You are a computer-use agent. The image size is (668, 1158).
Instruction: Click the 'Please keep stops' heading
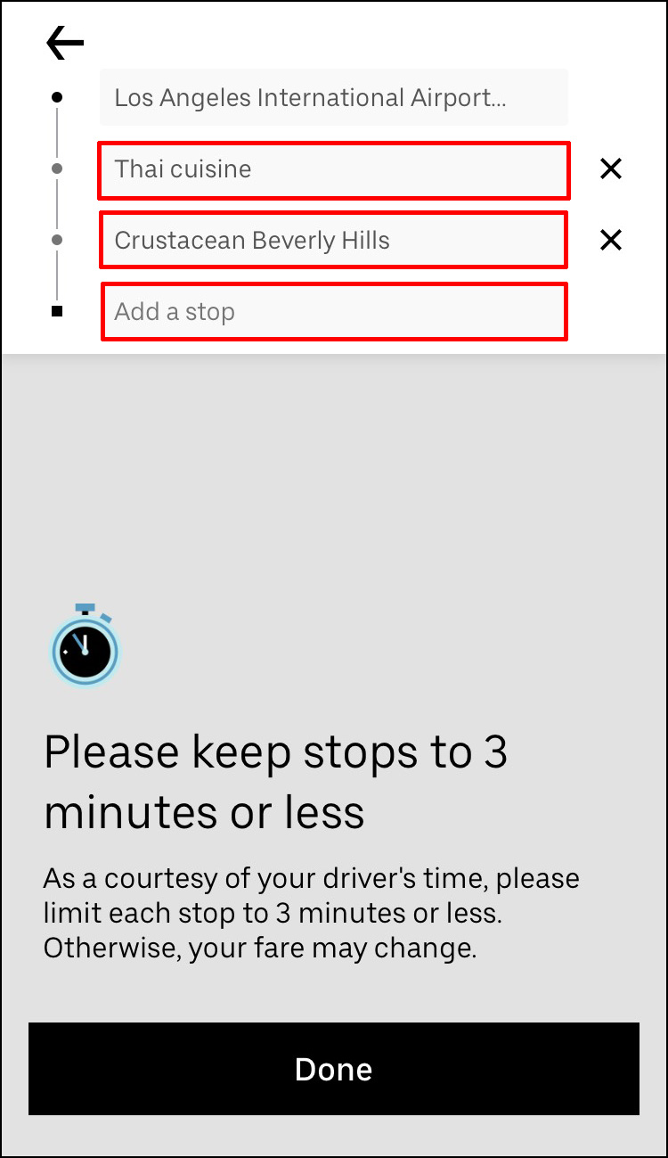276,782
